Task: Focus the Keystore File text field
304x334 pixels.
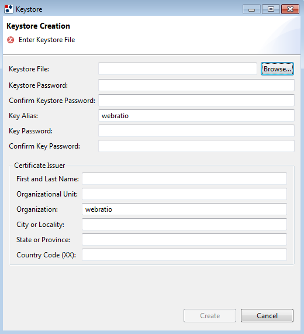Action: click(178, 68)
